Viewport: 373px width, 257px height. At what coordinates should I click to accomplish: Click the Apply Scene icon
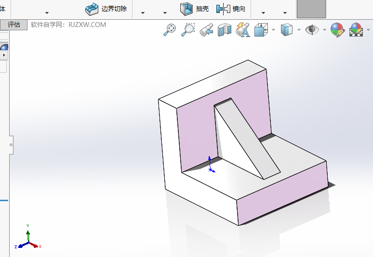click(356, 30)
